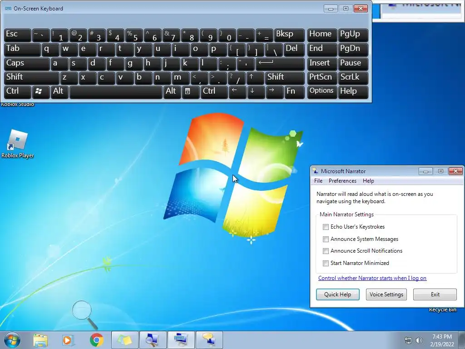The height and width of the screenshot is (349, 465).
Task: Click the PgDn key
Action: pos(353,50)
